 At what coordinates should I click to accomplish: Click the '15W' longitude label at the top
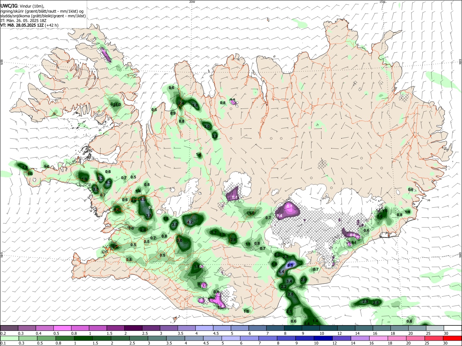[x=382, y=2]
